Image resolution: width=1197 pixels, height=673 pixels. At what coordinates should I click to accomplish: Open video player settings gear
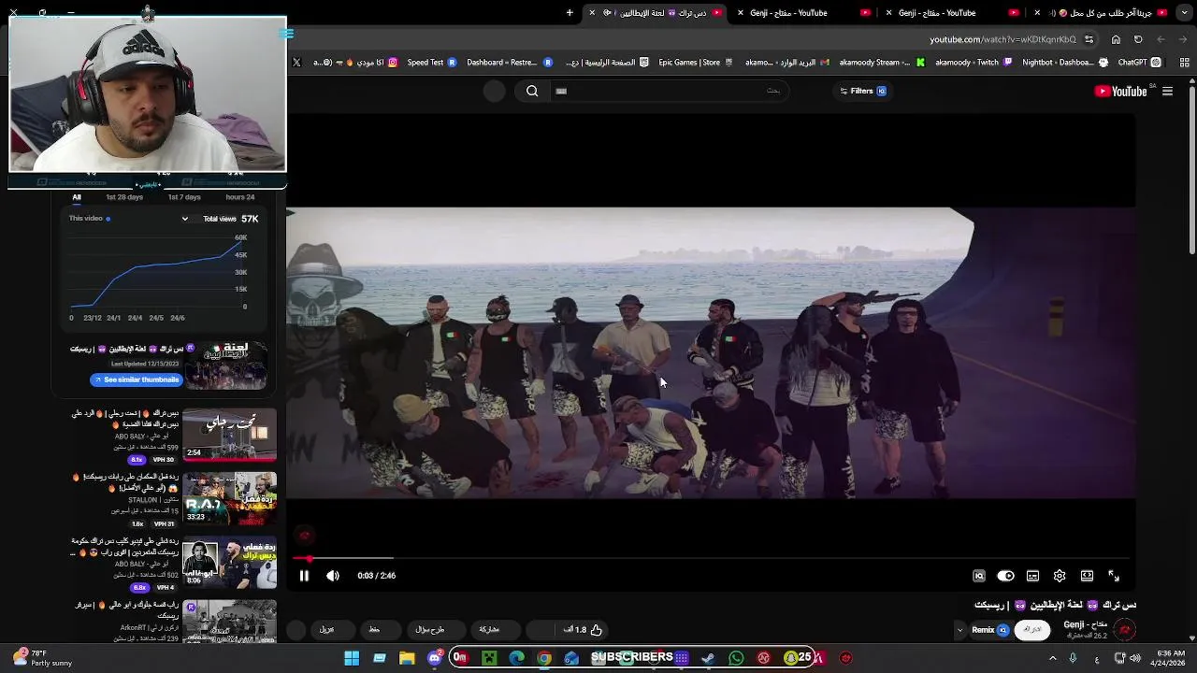(1060, 576)
